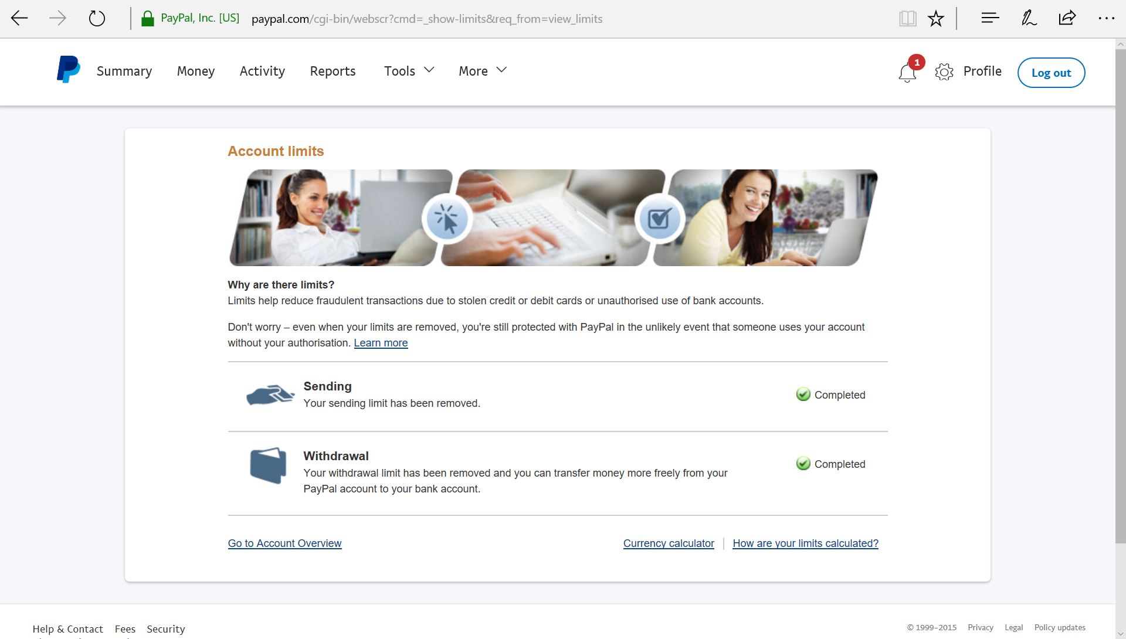Click the Sending hand icon
The width and height of the screenshot is (1126, 639).
pyautogui.click(x=270, y=395)
